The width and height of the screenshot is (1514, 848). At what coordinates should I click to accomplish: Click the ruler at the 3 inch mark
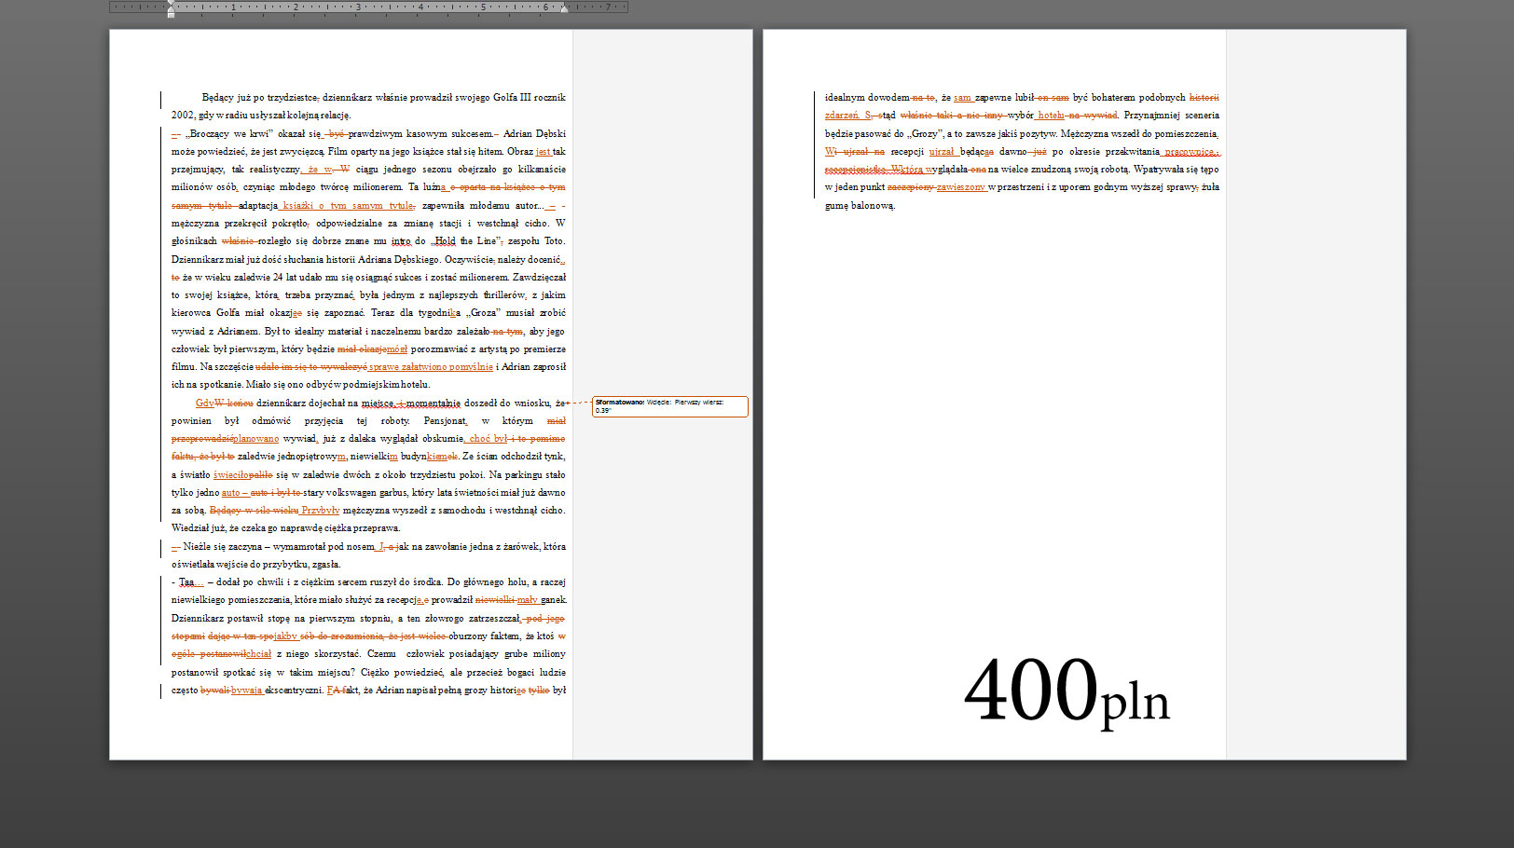pyautogui.click(x=358, y=7)
